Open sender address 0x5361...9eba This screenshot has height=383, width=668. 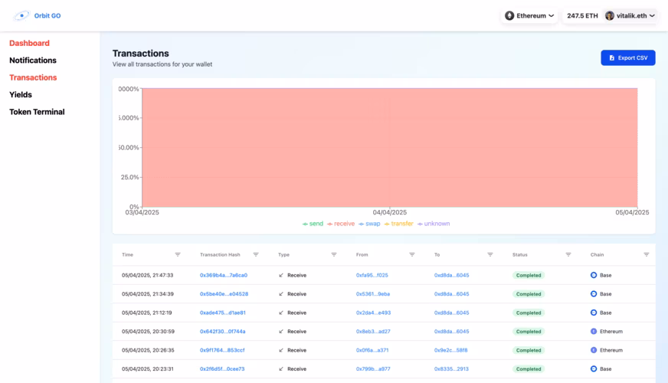[373, 294]
